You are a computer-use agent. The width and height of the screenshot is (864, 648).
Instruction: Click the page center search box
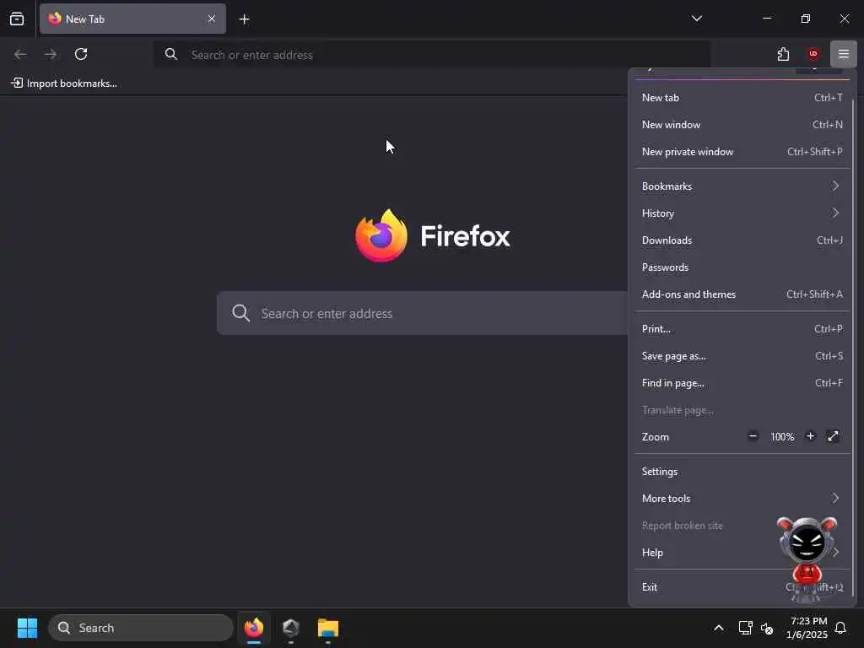423,313
